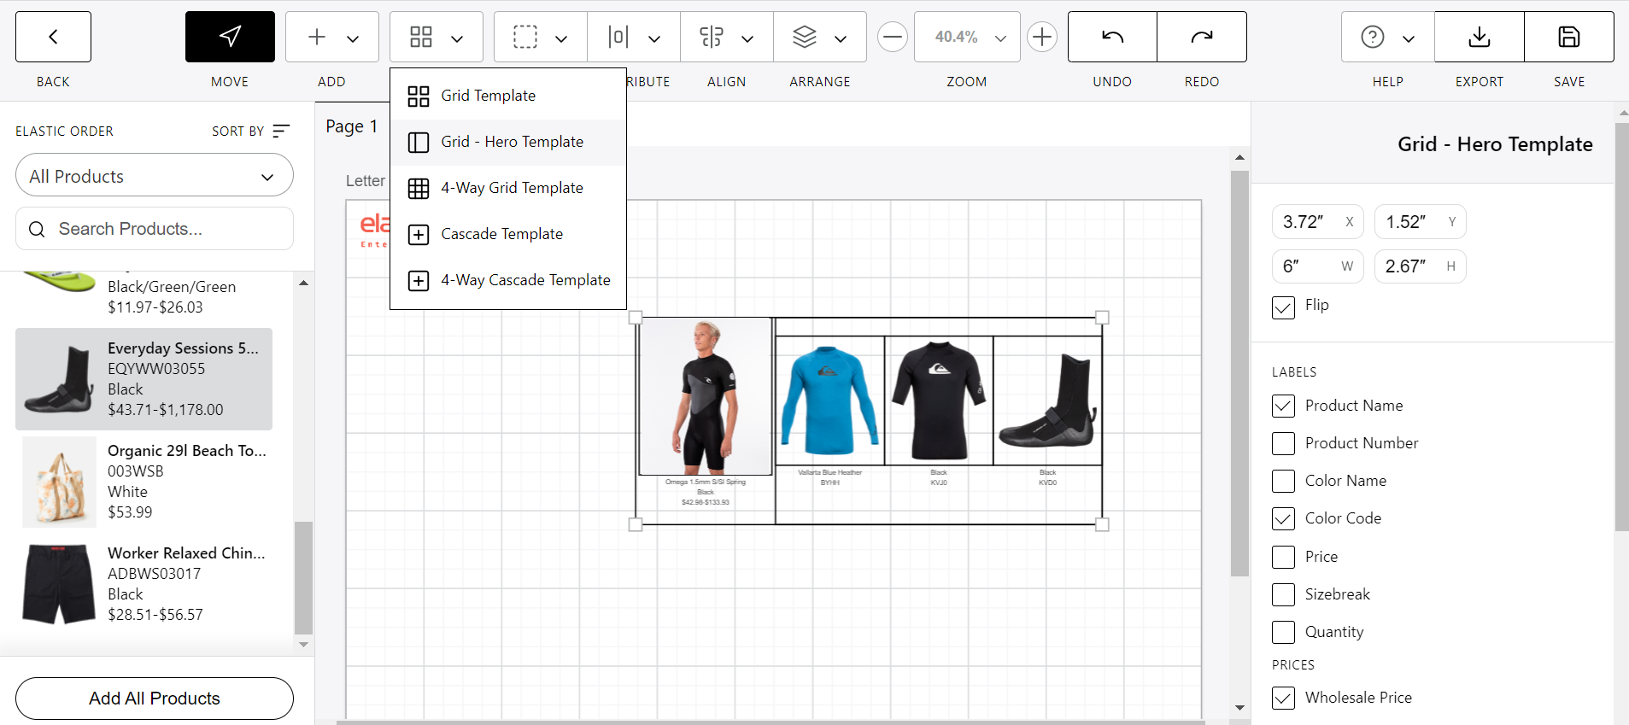Toggle the Flip checkbox
Viewport: 1629px width, 725px height.
click(1283, 307)
